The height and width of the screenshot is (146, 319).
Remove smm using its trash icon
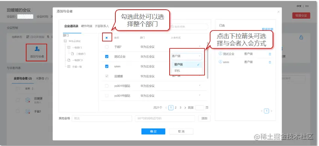coord(270,62)
